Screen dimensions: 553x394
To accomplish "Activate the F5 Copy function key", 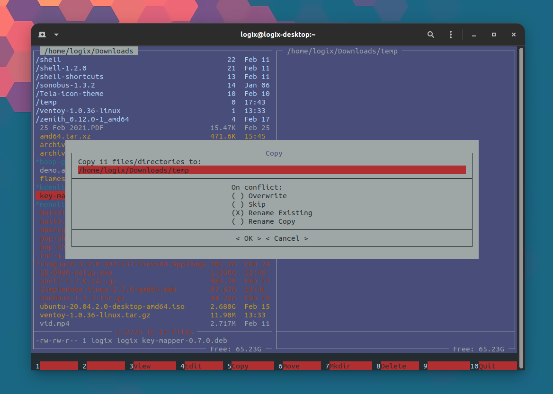I will coord(252,365).
